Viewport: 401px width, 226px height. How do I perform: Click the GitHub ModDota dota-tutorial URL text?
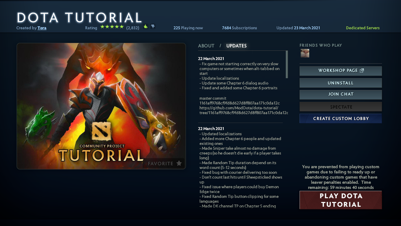point(244,110)
